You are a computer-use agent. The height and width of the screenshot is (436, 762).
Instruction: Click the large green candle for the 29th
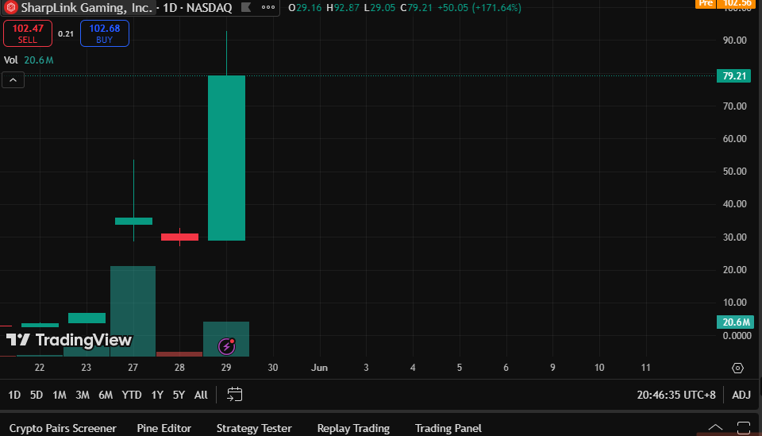pos(226,157)
